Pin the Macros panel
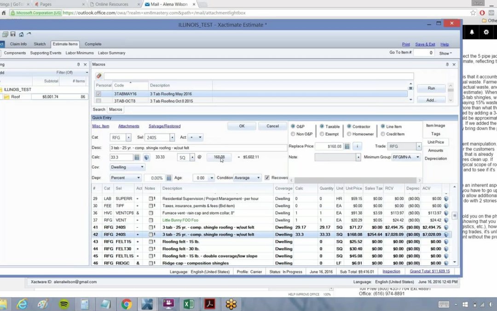This screenshot has width=497, height=311. point(447,65)
